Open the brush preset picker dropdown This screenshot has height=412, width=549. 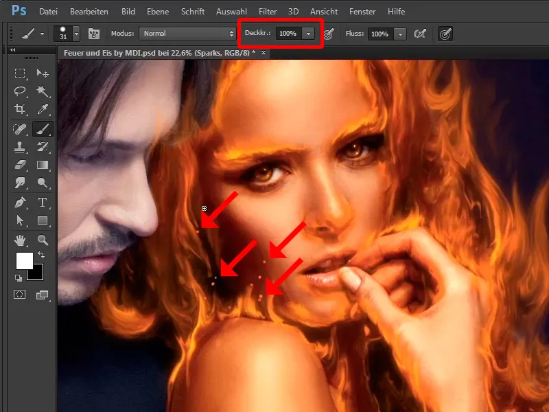click(76, 34)
